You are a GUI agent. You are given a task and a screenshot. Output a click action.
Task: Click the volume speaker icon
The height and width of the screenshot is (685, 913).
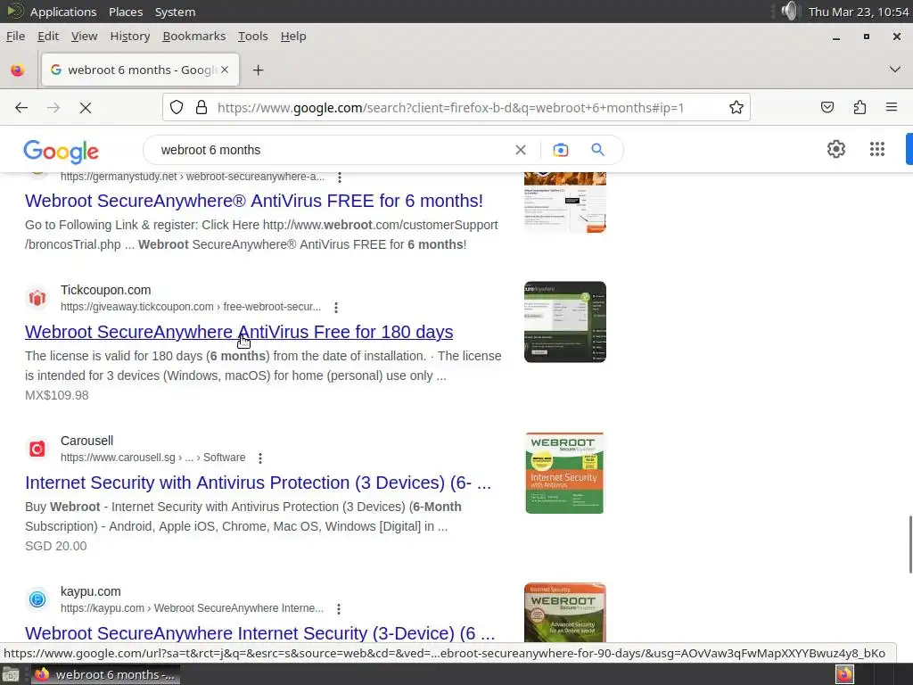pyautogui.click(x=789, y=11)
